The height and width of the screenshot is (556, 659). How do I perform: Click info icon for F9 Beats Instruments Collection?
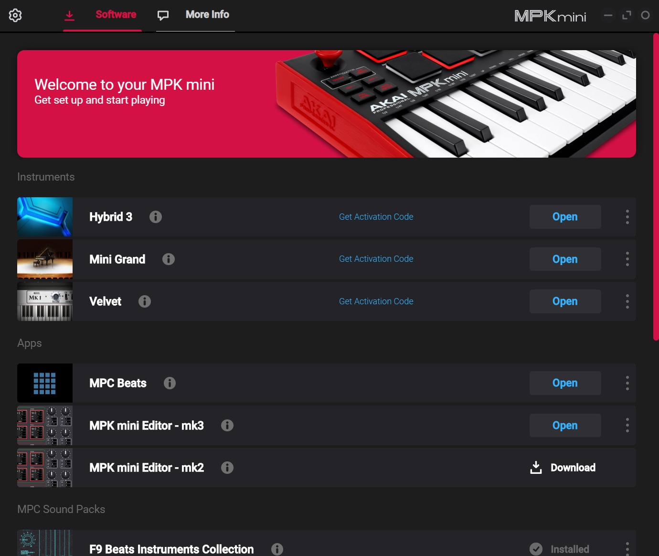(x=277, y=549)
